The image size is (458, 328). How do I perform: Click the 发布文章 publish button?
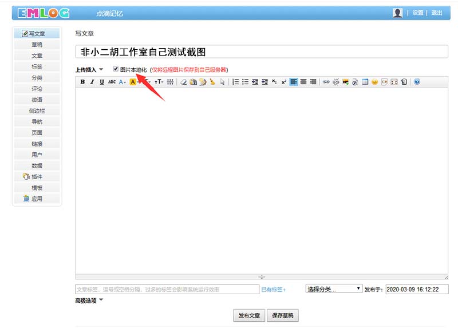(249, 315)
